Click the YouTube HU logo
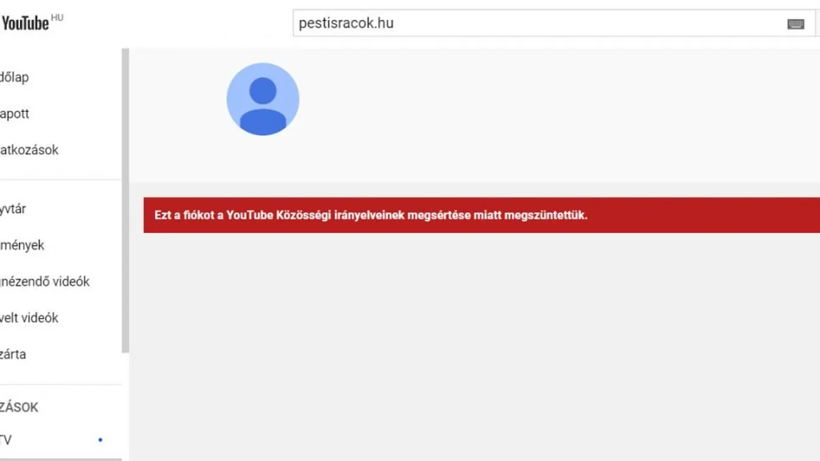This screenshot has height=461, width=820. (26, 21)
